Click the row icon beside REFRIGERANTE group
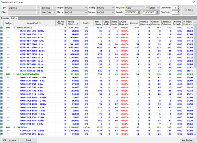 click(2, 28)
